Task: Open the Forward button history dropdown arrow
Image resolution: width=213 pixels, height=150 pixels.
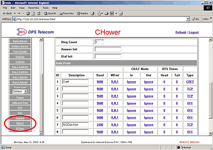Action: [23, 14]
